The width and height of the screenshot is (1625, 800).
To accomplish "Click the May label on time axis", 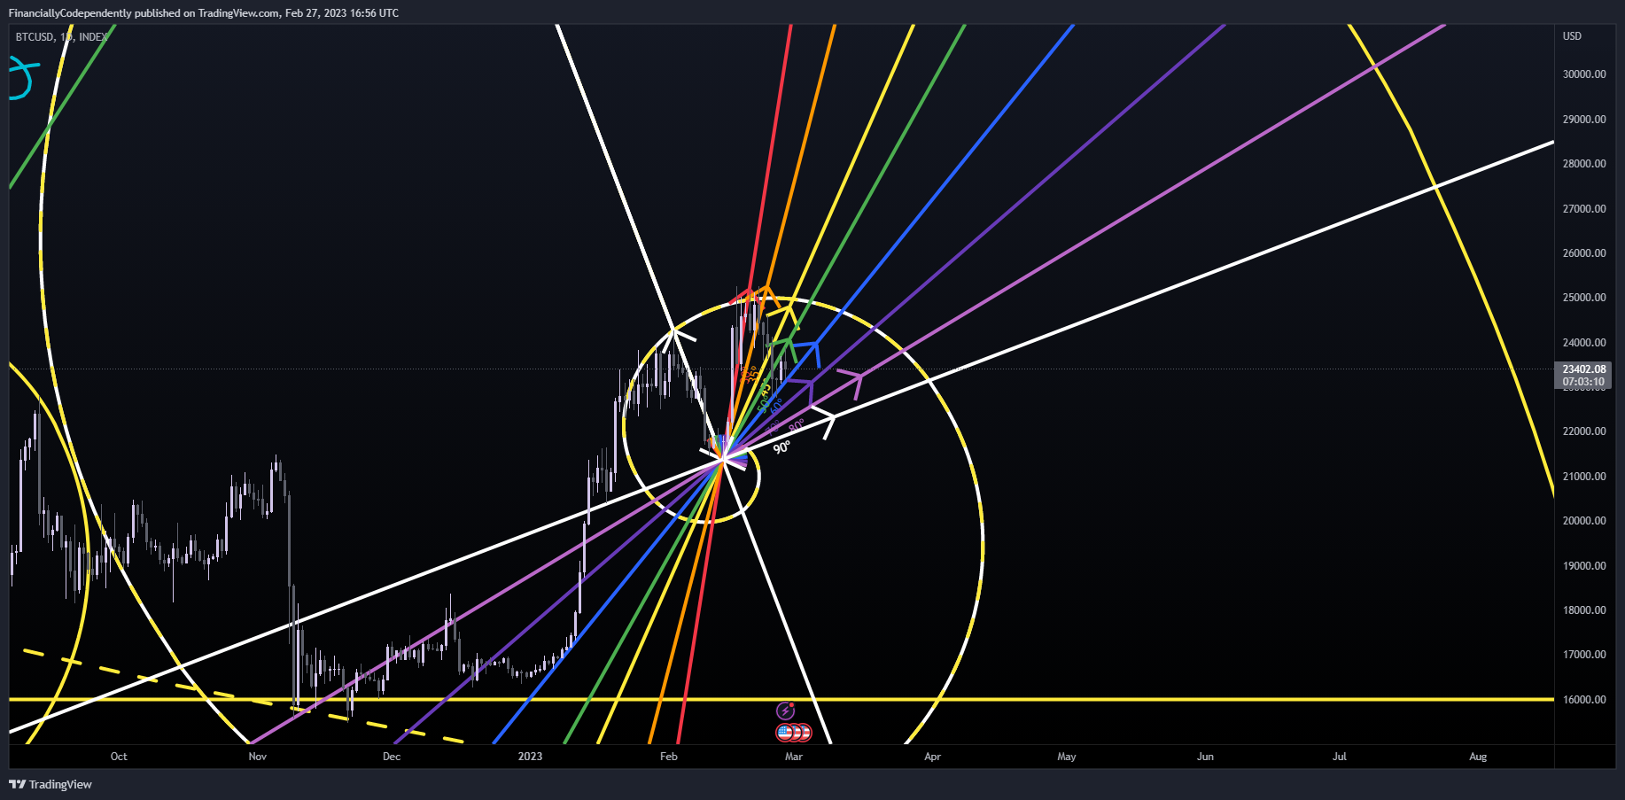I will click(1067, 757).
